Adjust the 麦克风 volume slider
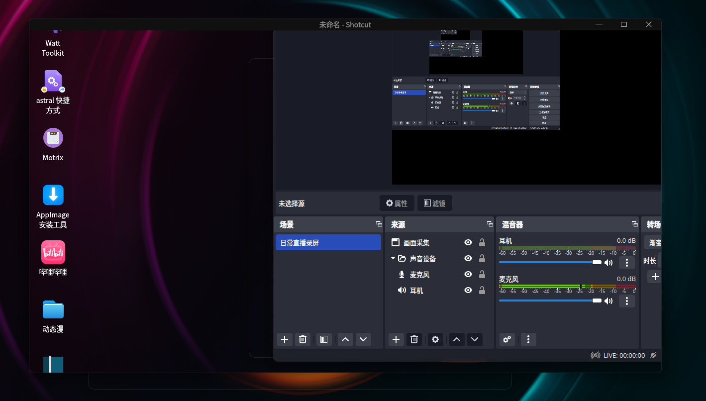 point(550,301)
